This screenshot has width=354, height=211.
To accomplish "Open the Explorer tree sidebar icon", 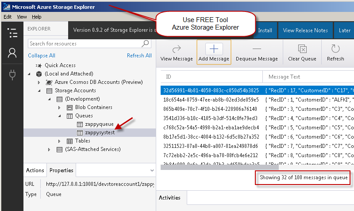I will (x=12, y=33).
